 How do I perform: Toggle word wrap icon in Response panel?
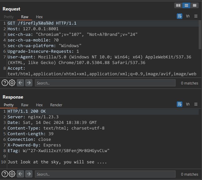(180, 104)
